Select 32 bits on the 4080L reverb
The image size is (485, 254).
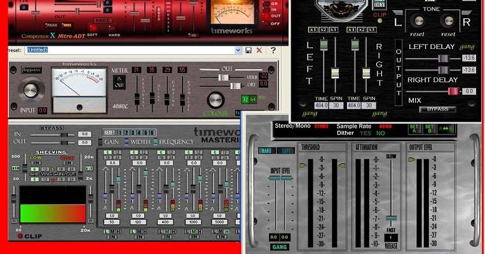tap(245, 99)
